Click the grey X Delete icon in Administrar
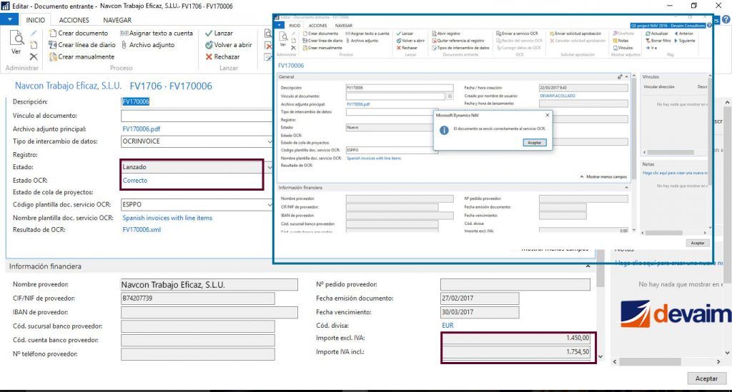 click(x=34, y=57)
